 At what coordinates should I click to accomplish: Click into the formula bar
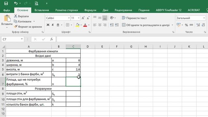[132, 39]
